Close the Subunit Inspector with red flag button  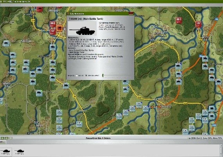131,14
